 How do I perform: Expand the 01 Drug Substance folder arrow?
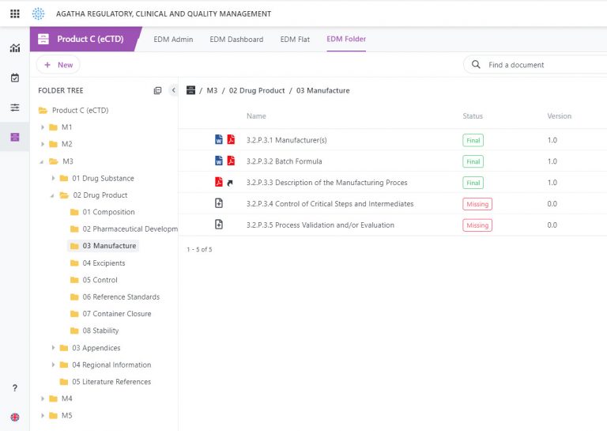[x=53, y=179]
